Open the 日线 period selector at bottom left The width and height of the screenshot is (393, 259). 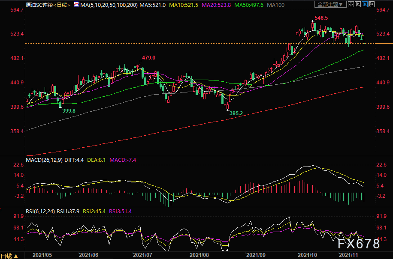pyautogui.click(x=9, y=256)
